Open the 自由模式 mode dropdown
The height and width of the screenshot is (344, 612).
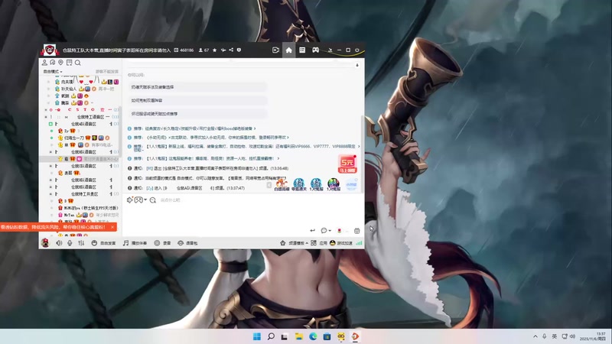(53, 72)
